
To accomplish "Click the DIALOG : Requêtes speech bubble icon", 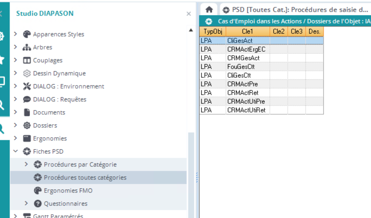I will (x=26, y=99).
